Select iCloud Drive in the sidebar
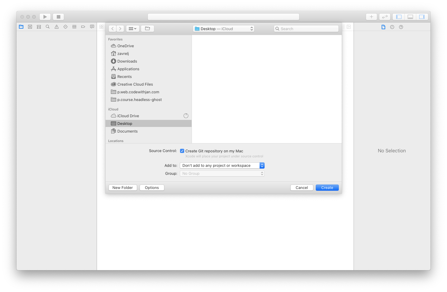Screen dimensions: 447x292 pyautogui.click(x=128, y=116)
